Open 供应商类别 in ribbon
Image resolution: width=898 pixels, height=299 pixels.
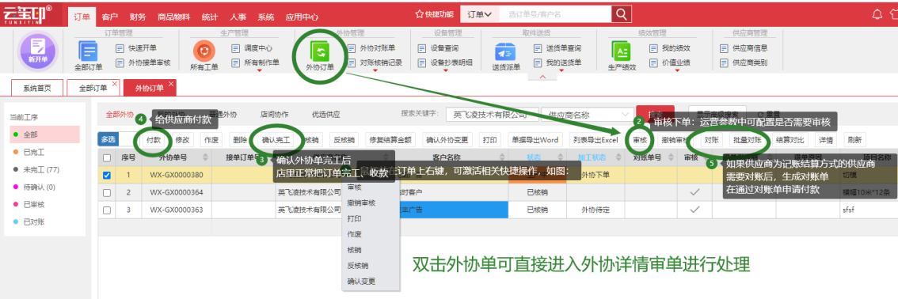click(x=744, y=62)
